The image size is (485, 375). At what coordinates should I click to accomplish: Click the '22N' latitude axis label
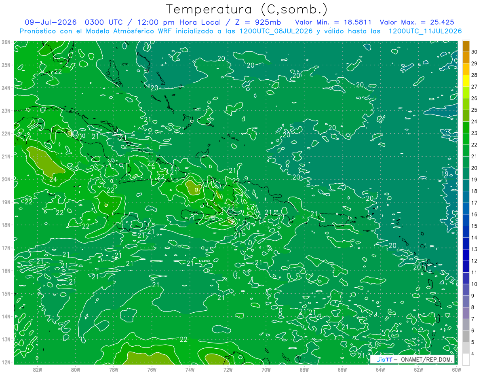6,133
